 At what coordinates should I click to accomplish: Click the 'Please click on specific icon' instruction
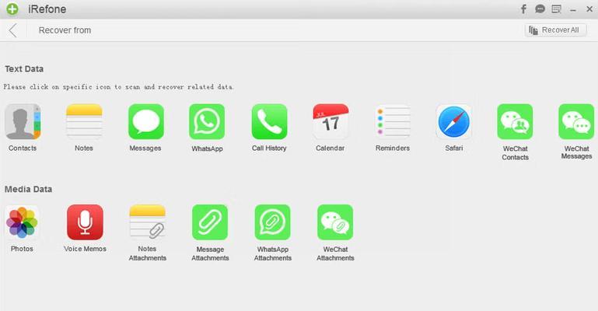tap(118, 87)
